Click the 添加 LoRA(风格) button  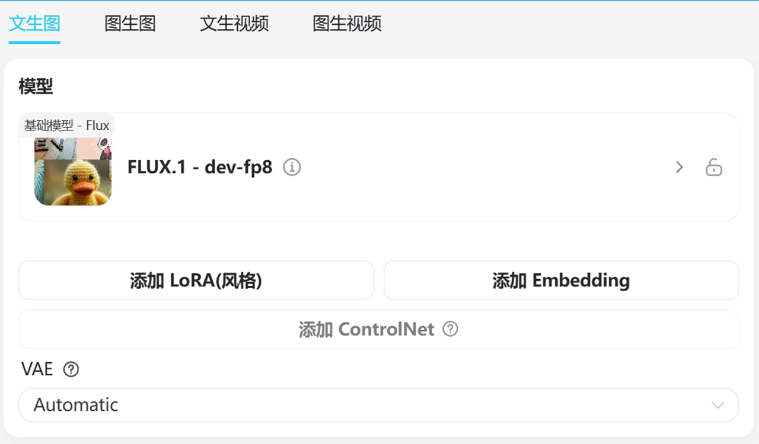196,280
